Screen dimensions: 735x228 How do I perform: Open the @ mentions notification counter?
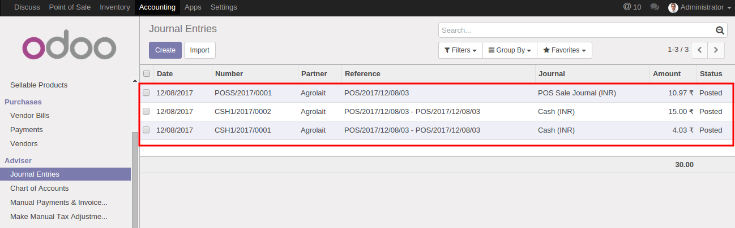click(632, 7)
